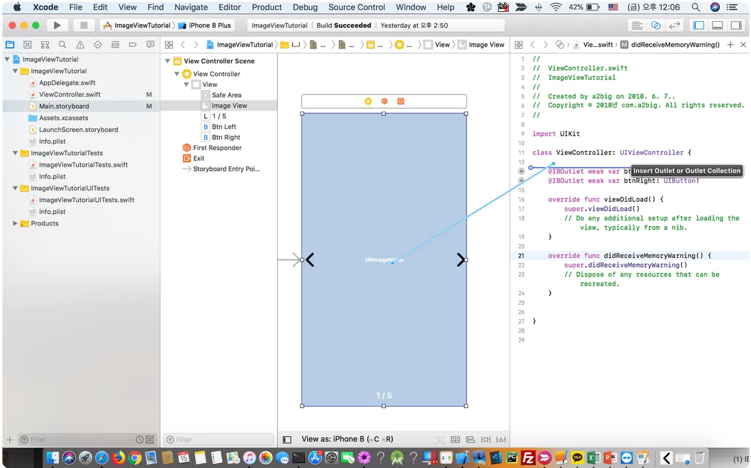751x468 pixels.
Task: Open the Debug navigator
Action: pyautogui.click(x=116, y=45)
